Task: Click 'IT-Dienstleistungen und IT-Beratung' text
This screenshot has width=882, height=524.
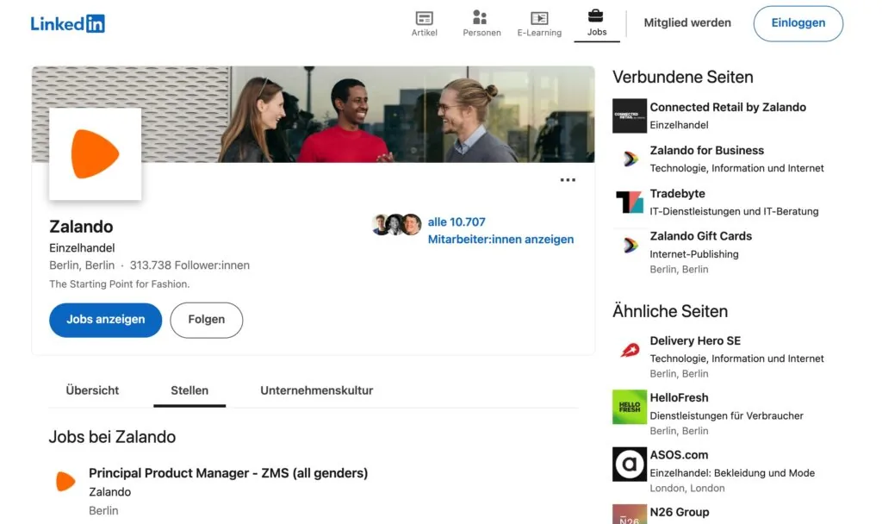Action: 734,211
